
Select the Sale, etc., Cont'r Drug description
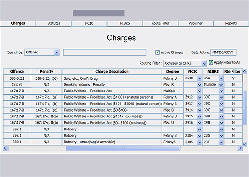[112, 78]
